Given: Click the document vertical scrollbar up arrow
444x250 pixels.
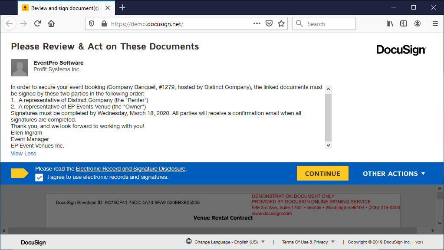Looking at the screenshot, I should tap(440, 188).
